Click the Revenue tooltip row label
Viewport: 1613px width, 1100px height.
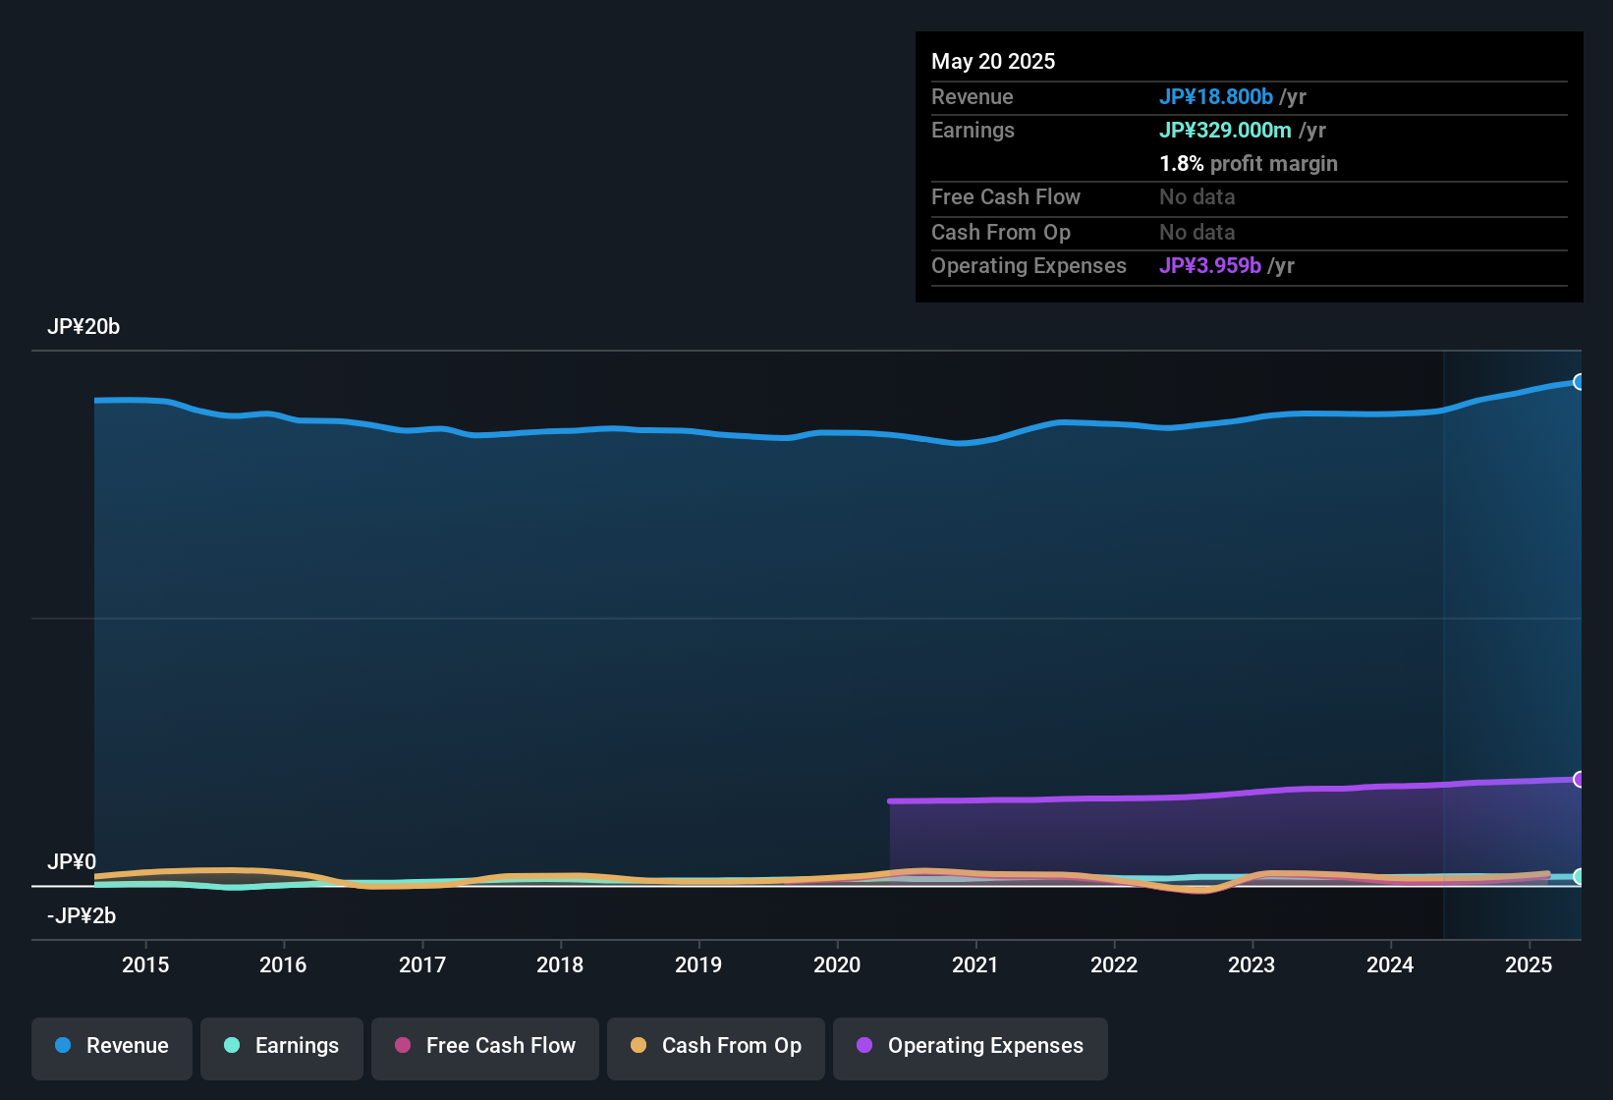tap(973, 96)
